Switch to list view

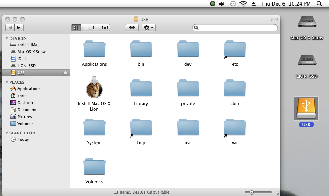click(86, 28)
